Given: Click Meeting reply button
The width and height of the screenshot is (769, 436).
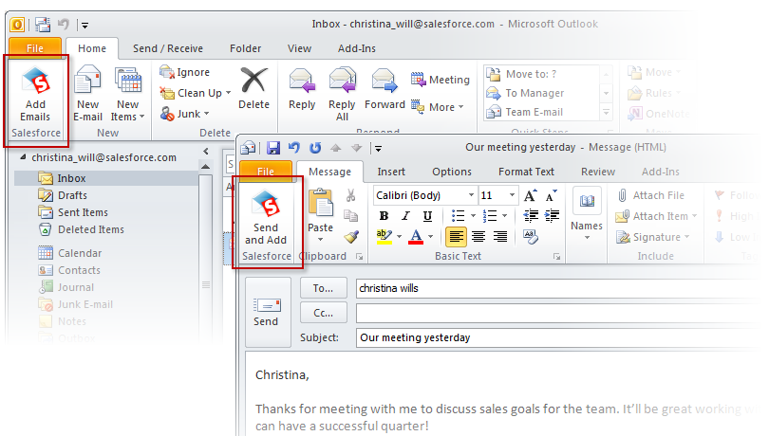Looking at the screenshot, I should 440,80.
